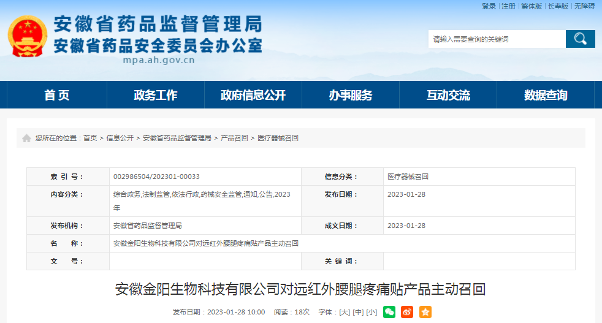Click the large article headline
This screenshot has width=602, height=323.
click(x=300, y=289)
